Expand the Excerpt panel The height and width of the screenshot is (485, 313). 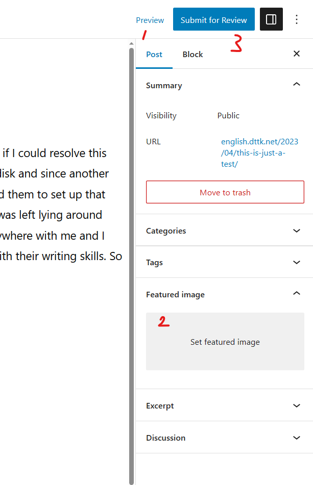click(297, 405)
